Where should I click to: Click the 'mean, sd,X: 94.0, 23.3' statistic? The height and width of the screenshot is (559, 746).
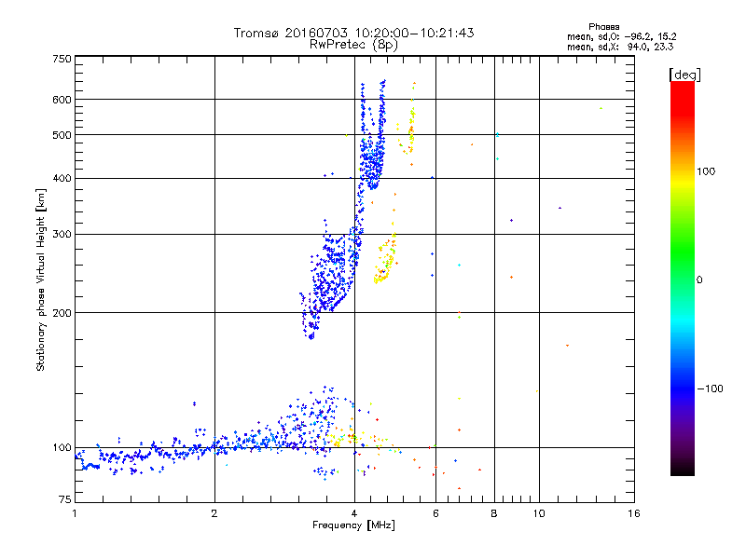coord(620,47)
